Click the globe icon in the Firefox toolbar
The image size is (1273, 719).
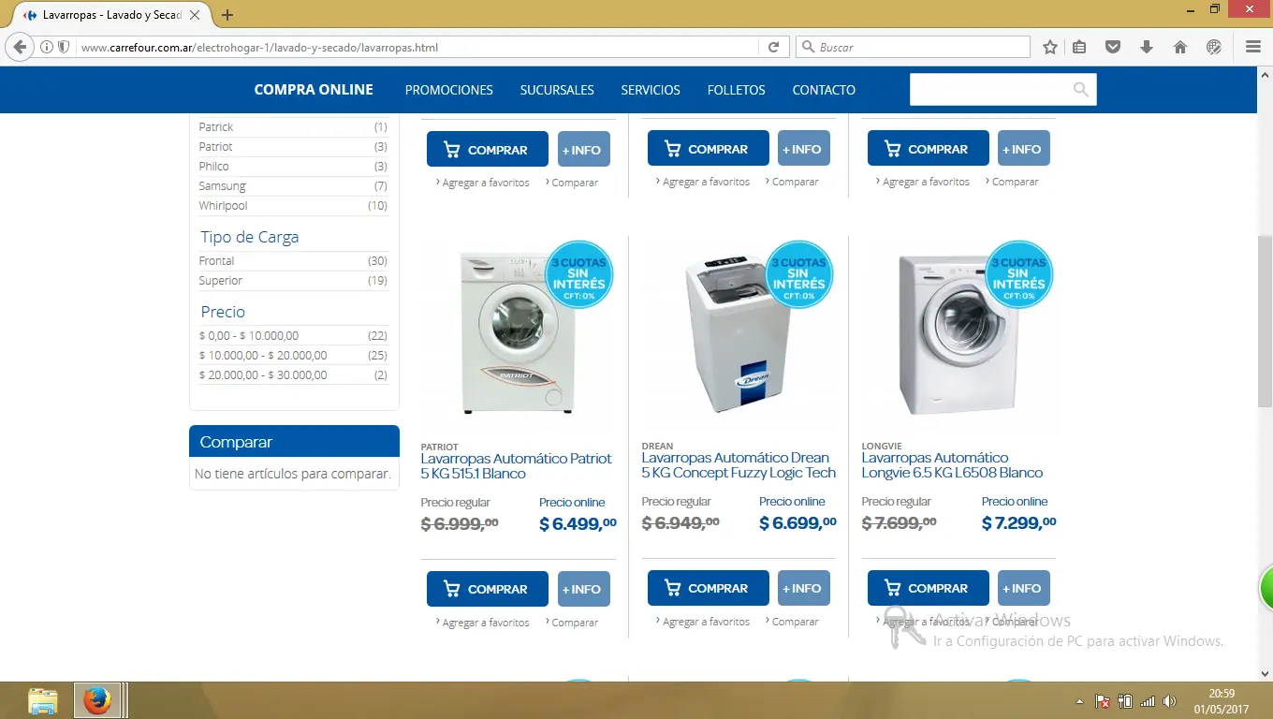tap(1214, 47)
